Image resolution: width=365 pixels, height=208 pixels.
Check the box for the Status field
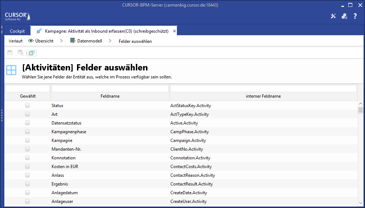pyautogui.click(x=27, y=106)
